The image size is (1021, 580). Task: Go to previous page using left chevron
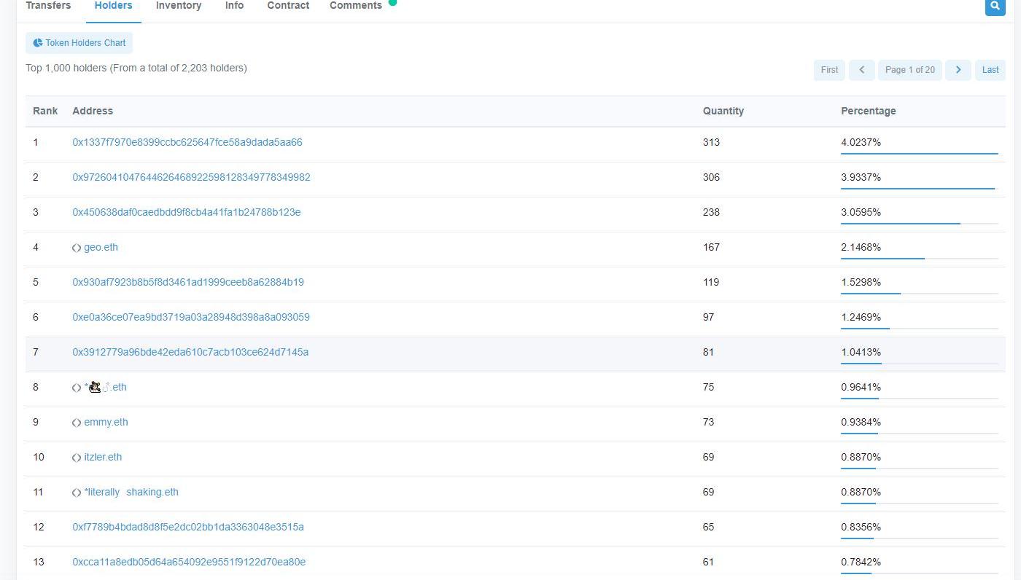861,70
